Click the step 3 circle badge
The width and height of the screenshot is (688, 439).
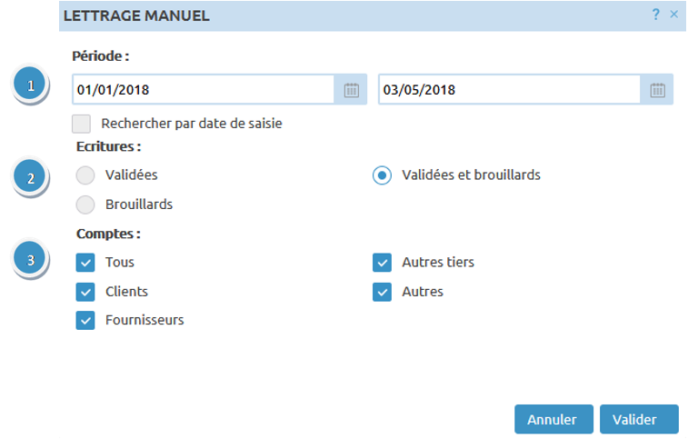(x=32, y=260)
